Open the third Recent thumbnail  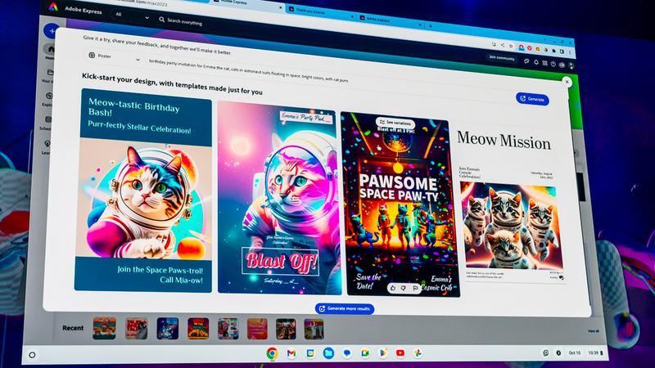click(168, 329)
